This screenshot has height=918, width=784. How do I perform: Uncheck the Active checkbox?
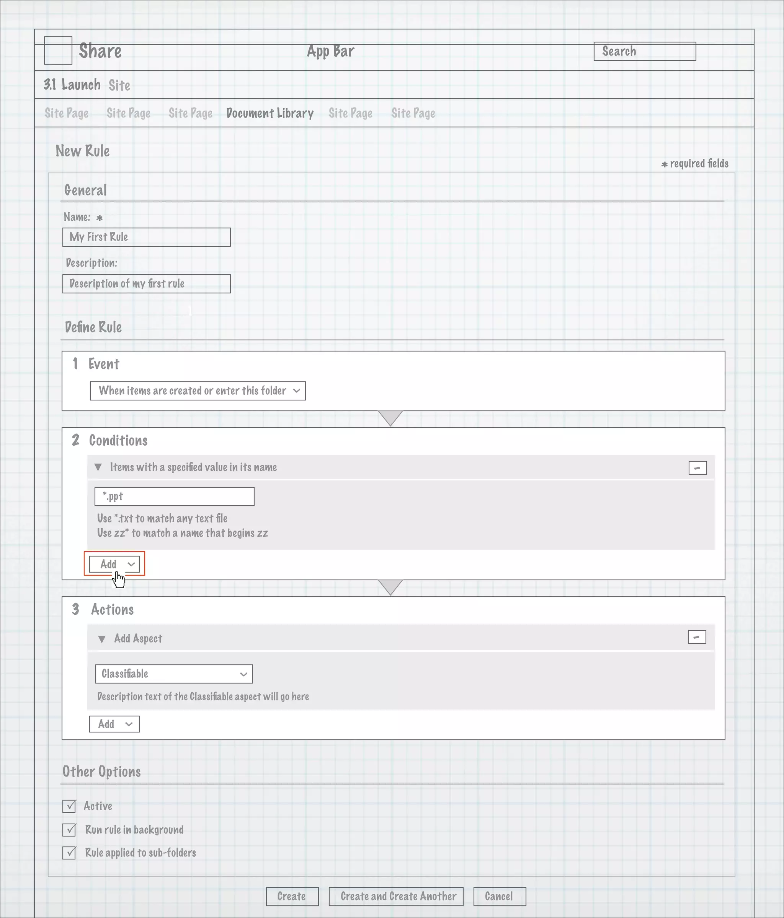click(69, 806)
